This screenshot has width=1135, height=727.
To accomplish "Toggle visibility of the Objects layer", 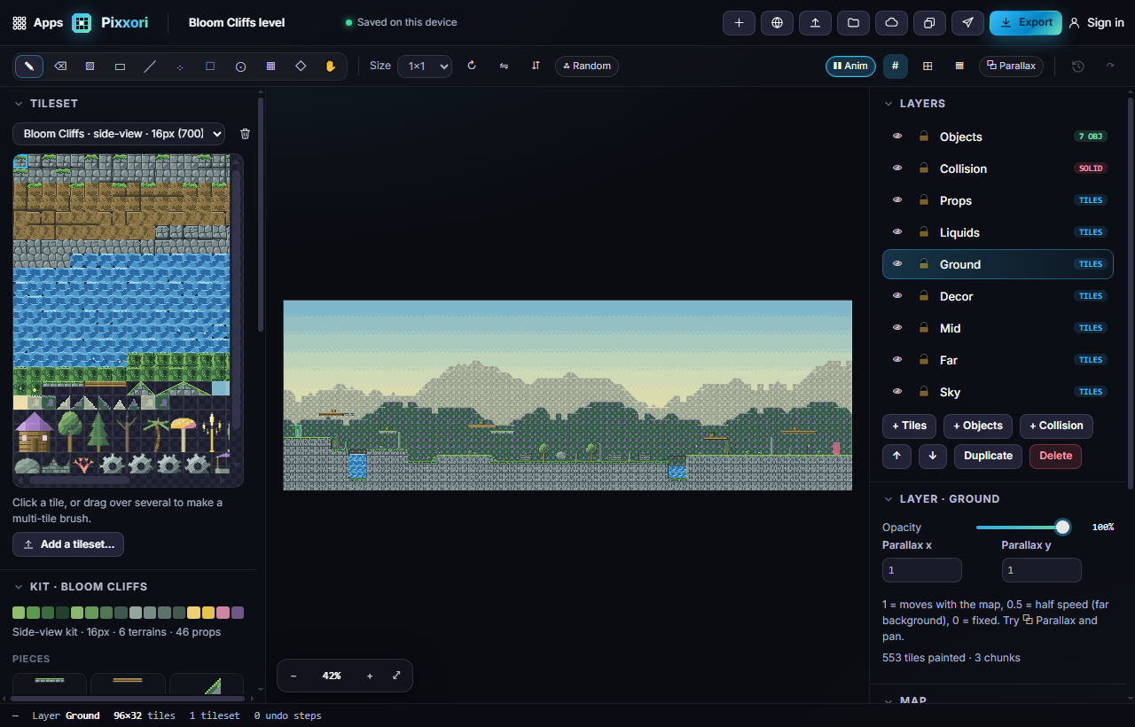I will pyautogui.click(x=897, y=137).
